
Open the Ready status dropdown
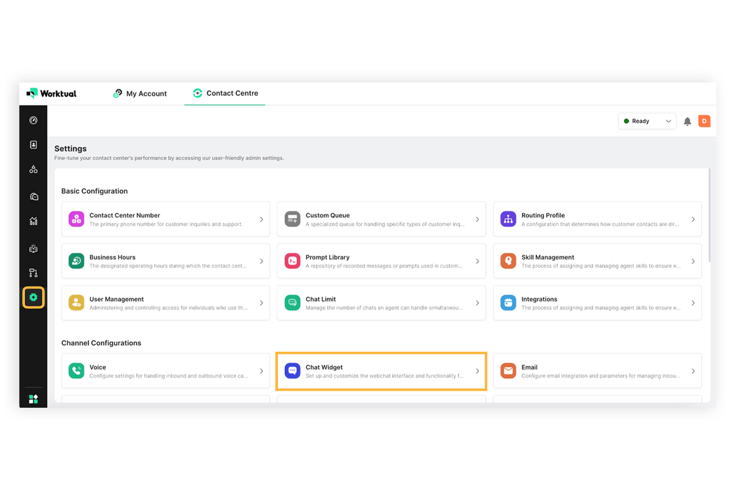[647, 121]
